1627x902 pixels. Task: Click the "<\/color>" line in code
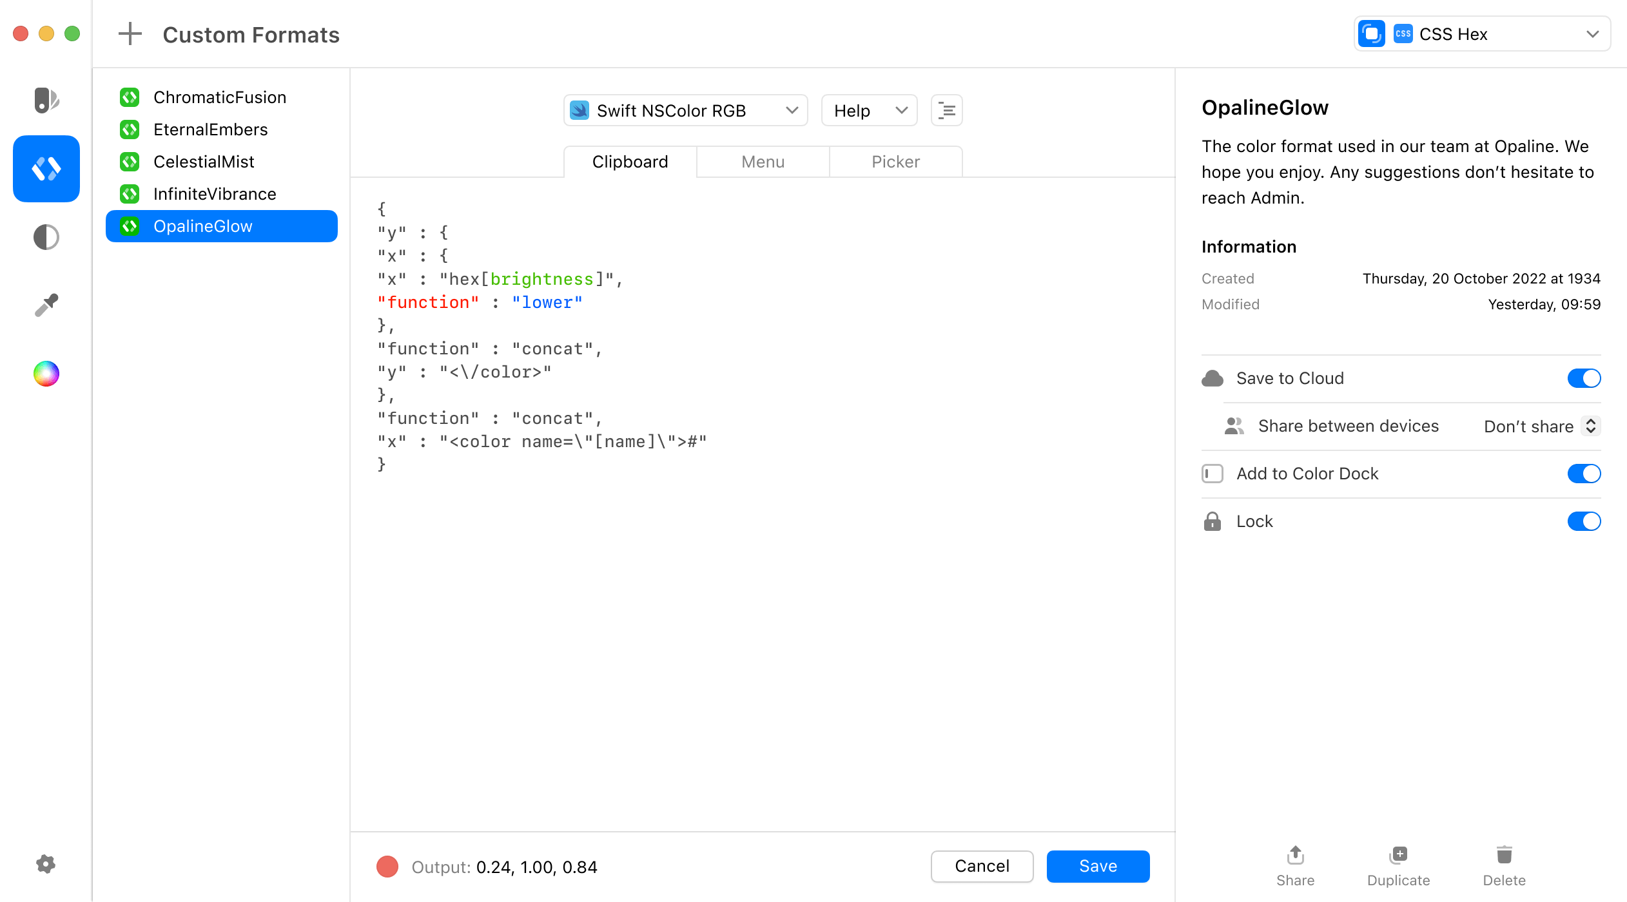click(x=465, y=372)
